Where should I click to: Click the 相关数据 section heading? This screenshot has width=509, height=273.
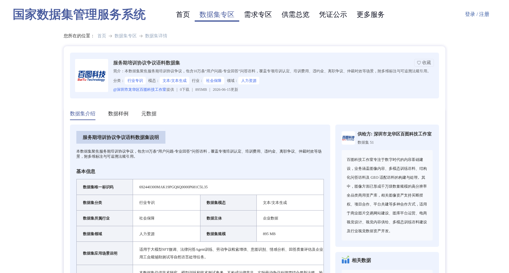click(361, 260)
